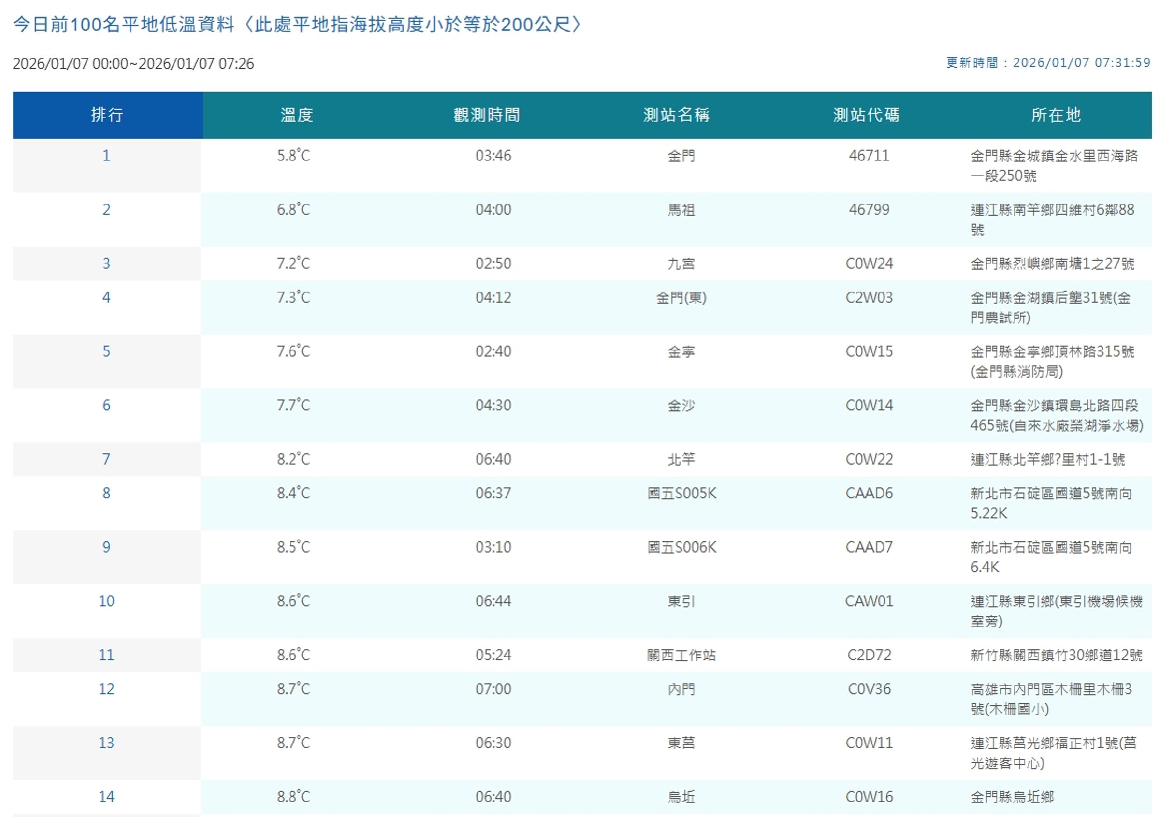Click station code 46799
The height and width of the screenshot is (817, 1160).
869,210
